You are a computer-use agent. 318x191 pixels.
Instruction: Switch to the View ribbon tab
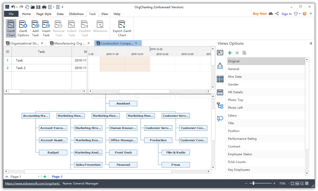(x=105, y=14)
